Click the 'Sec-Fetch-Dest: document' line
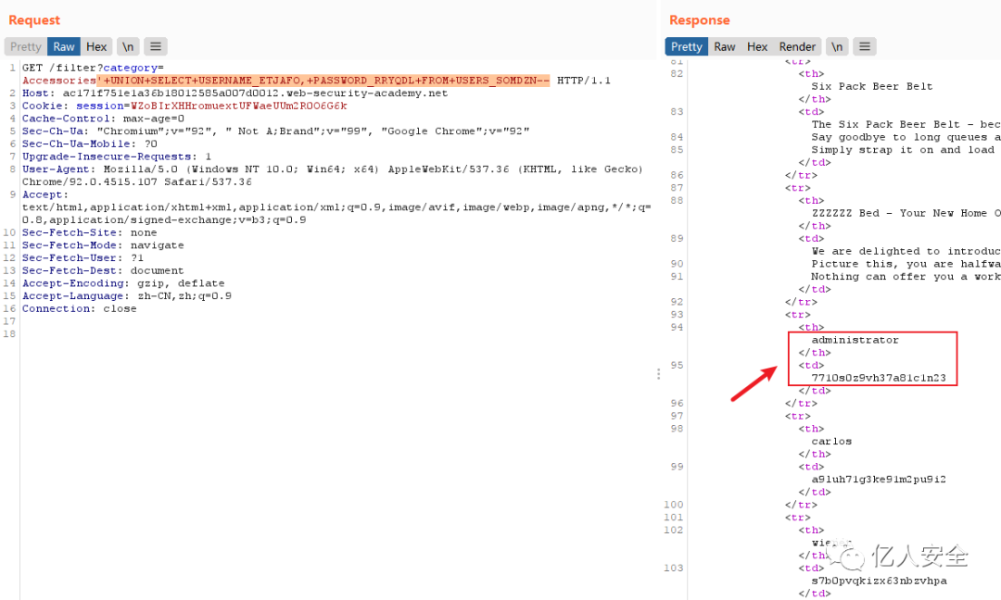Image resolution: width=1001 pixels, height=600 pixels. [104, 271]
